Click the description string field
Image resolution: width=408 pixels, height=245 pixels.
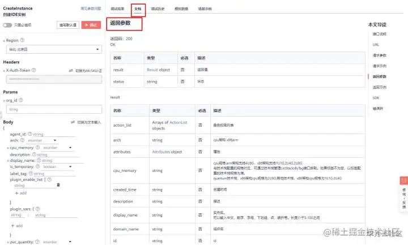tap(58, 154)
